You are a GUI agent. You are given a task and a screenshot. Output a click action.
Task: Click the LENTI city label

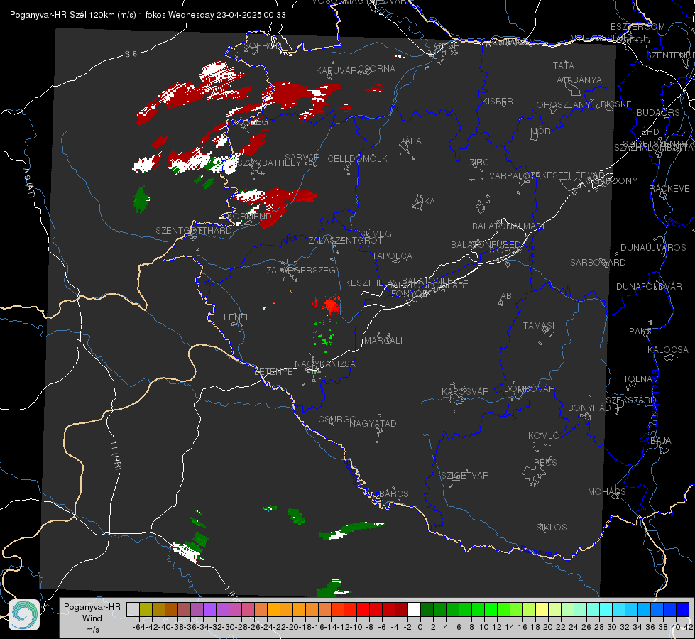click(236, 317)
